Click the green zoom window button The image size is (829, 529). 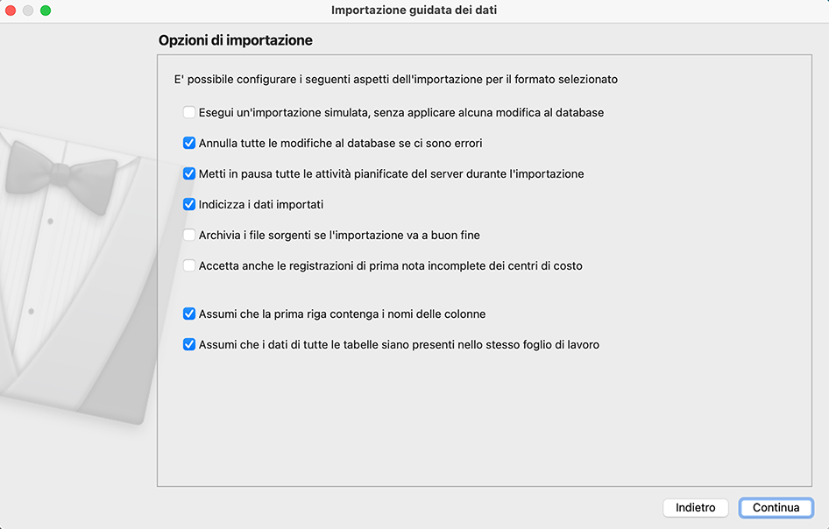coord(46,11)
